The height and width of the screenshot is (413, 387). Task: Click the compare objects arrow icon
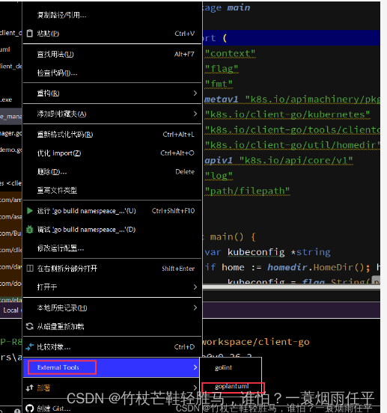[30, 347]
